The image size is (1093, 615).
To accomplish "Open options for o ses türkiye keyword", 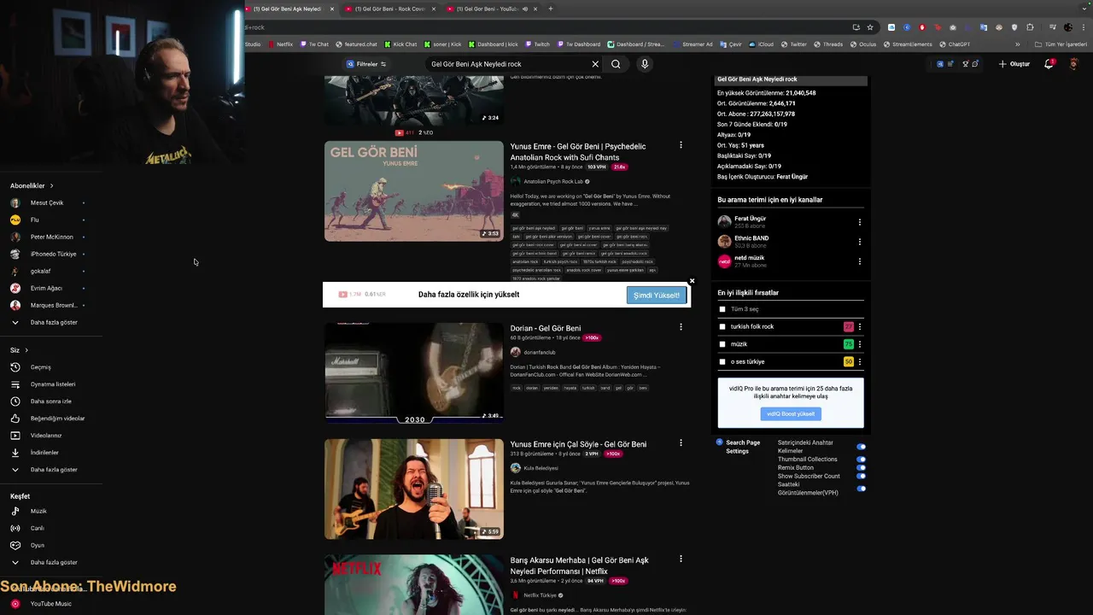I will pos(859,362).
